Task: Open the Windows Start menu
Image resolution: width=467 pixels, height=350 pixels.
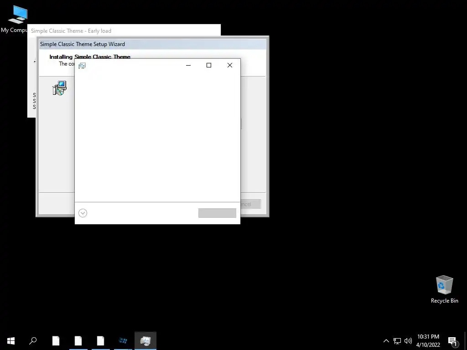Action: pyautogui.click(x=11, y=341)
